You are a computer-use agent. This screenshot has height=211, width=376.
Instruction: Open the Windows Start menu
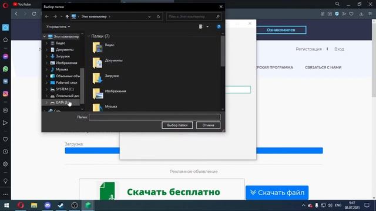tap(6, 205)
